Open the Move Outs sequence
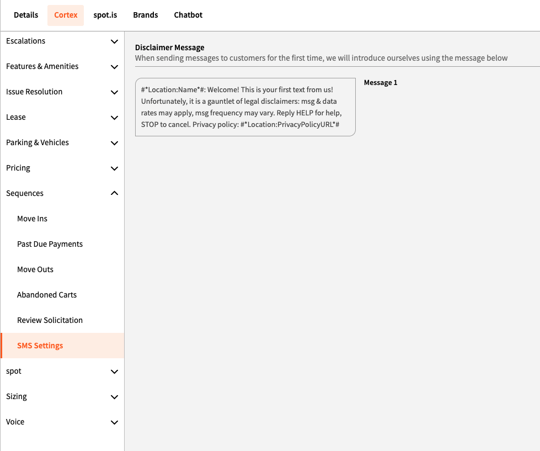Screen dimensions: 540x451 coord(35,269)
